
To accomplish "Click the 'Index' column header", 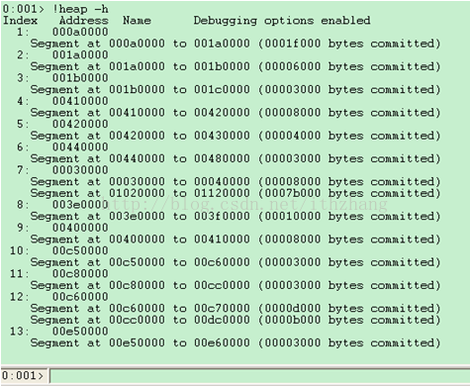I will (20, 21).
